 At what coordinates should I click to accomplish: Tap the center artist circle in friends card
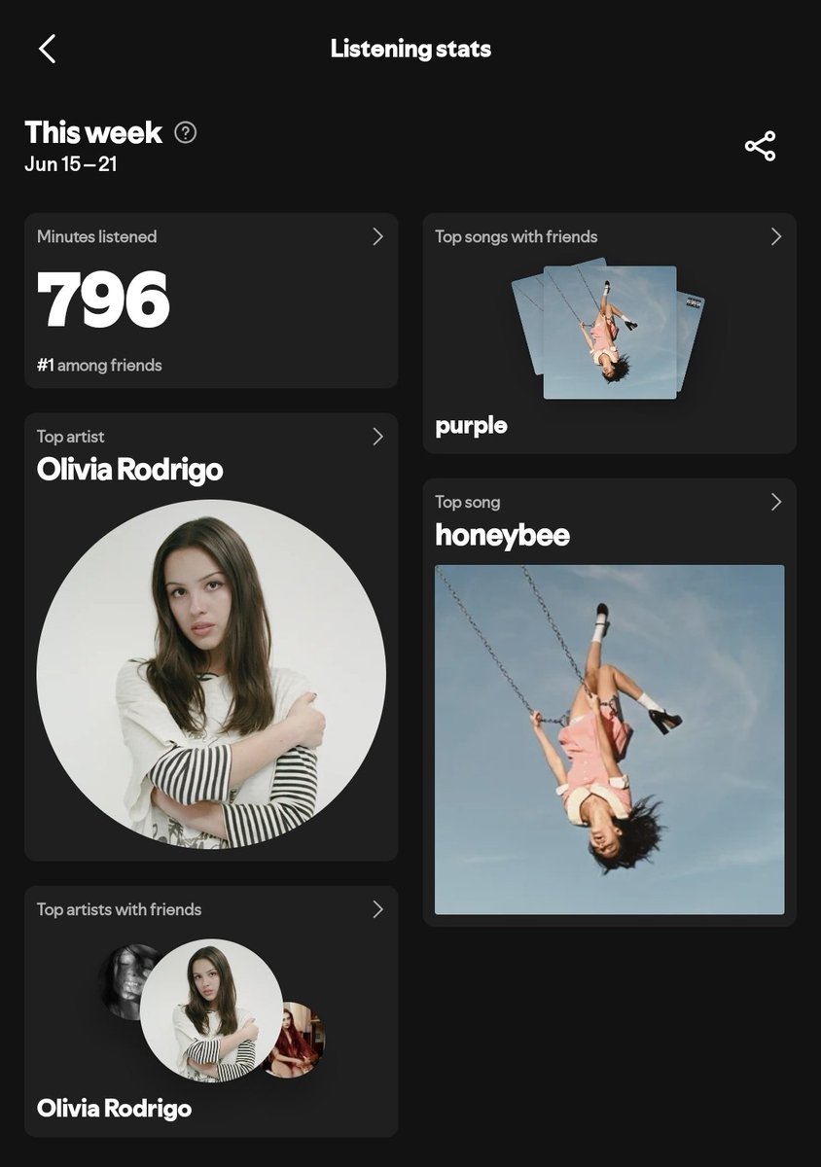tap(211, 1010)
